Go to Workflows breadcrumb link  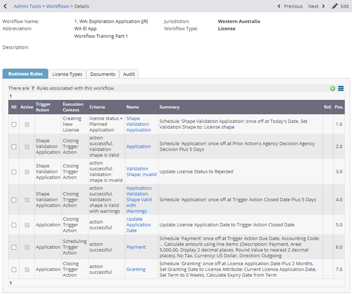[58, 6]
